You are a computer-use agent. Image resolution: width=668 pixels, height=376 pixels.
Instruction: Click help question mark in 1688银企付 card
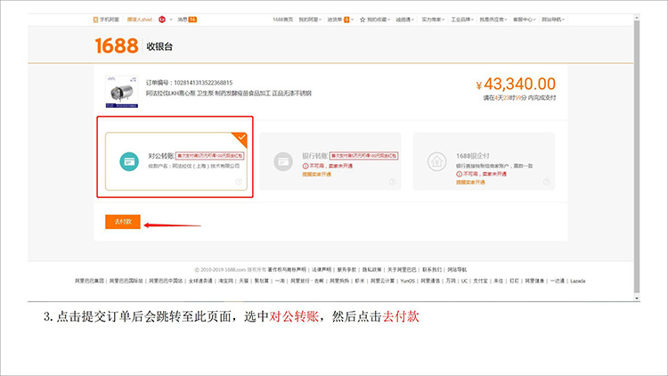click(x=546, y=182)
